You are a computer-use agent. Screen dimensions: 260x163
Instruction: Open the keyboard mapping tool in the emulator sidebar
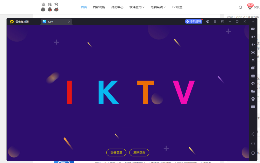pyautogui.click(x=253, y=29)
